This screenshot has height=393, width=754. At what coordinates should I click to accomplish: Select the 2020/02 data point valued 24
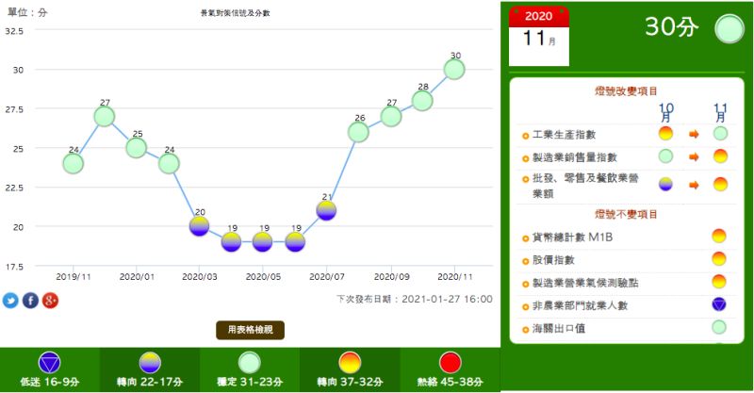tap(169, 164)
